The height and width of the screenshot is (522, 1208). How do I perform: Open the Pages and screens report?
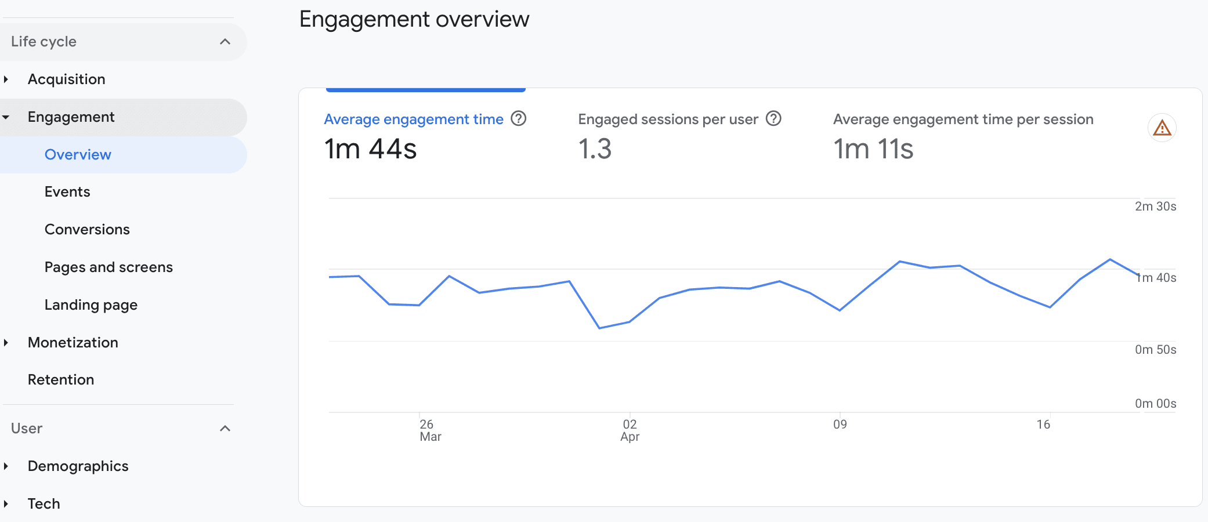[x=108, y=267]
